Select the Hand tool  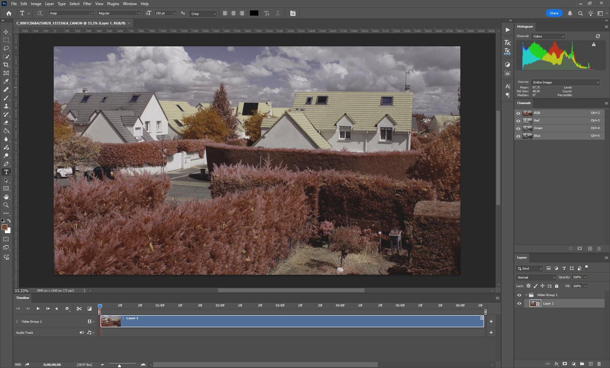[x=6, y=197]
